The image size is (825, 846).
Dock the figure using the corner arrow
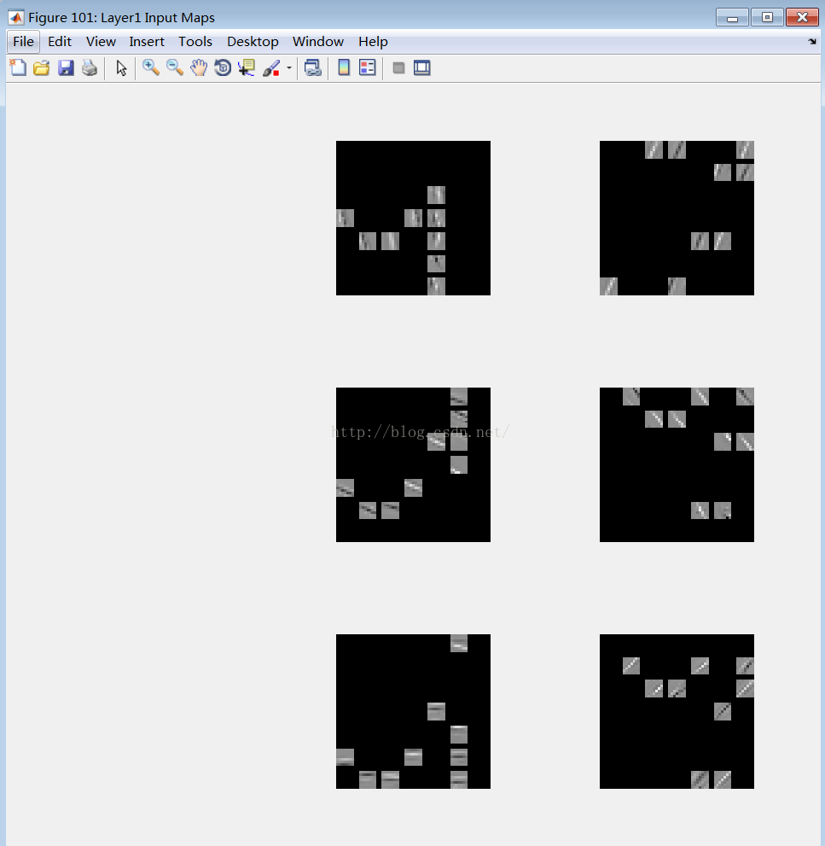[x=812, y=42]
